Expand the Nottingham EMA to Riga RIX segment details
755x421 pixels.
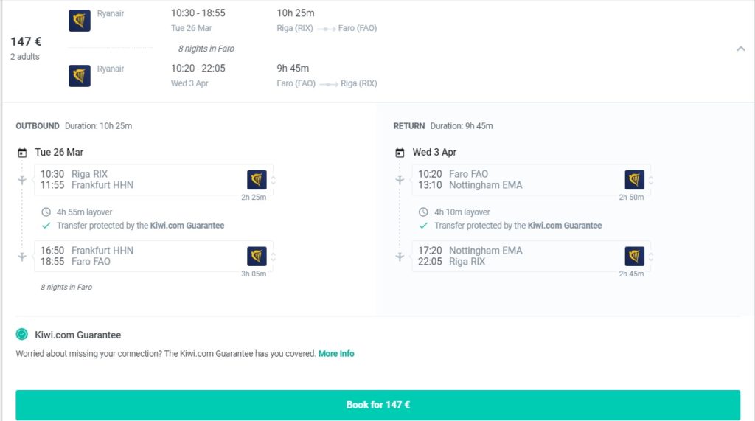pos(651,257)
